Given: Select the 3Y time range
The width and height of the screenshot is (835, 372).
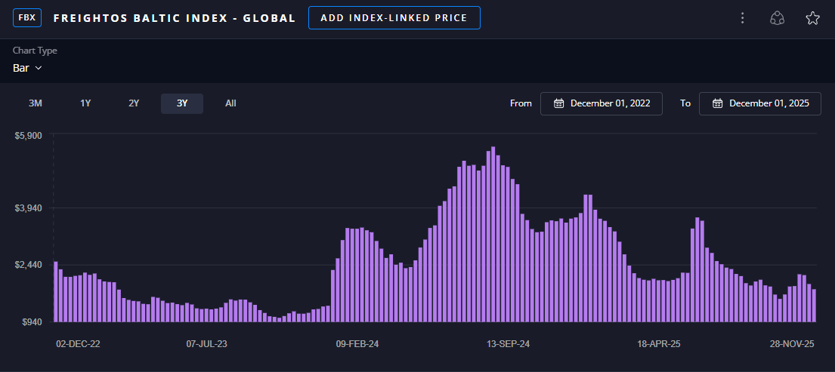Looking at the screenshot, I should [182, 103].
